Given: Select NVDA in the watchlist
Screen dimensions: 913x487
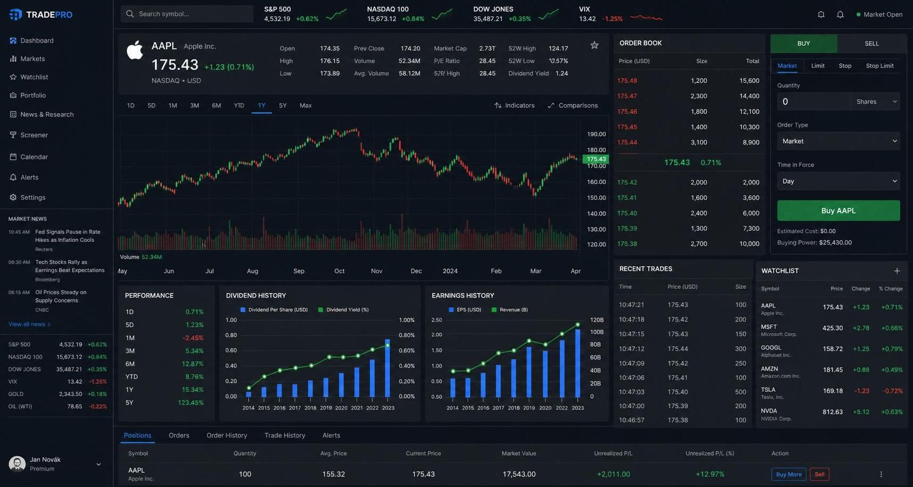Looking at the screenshot, I should tap(832, 414).
